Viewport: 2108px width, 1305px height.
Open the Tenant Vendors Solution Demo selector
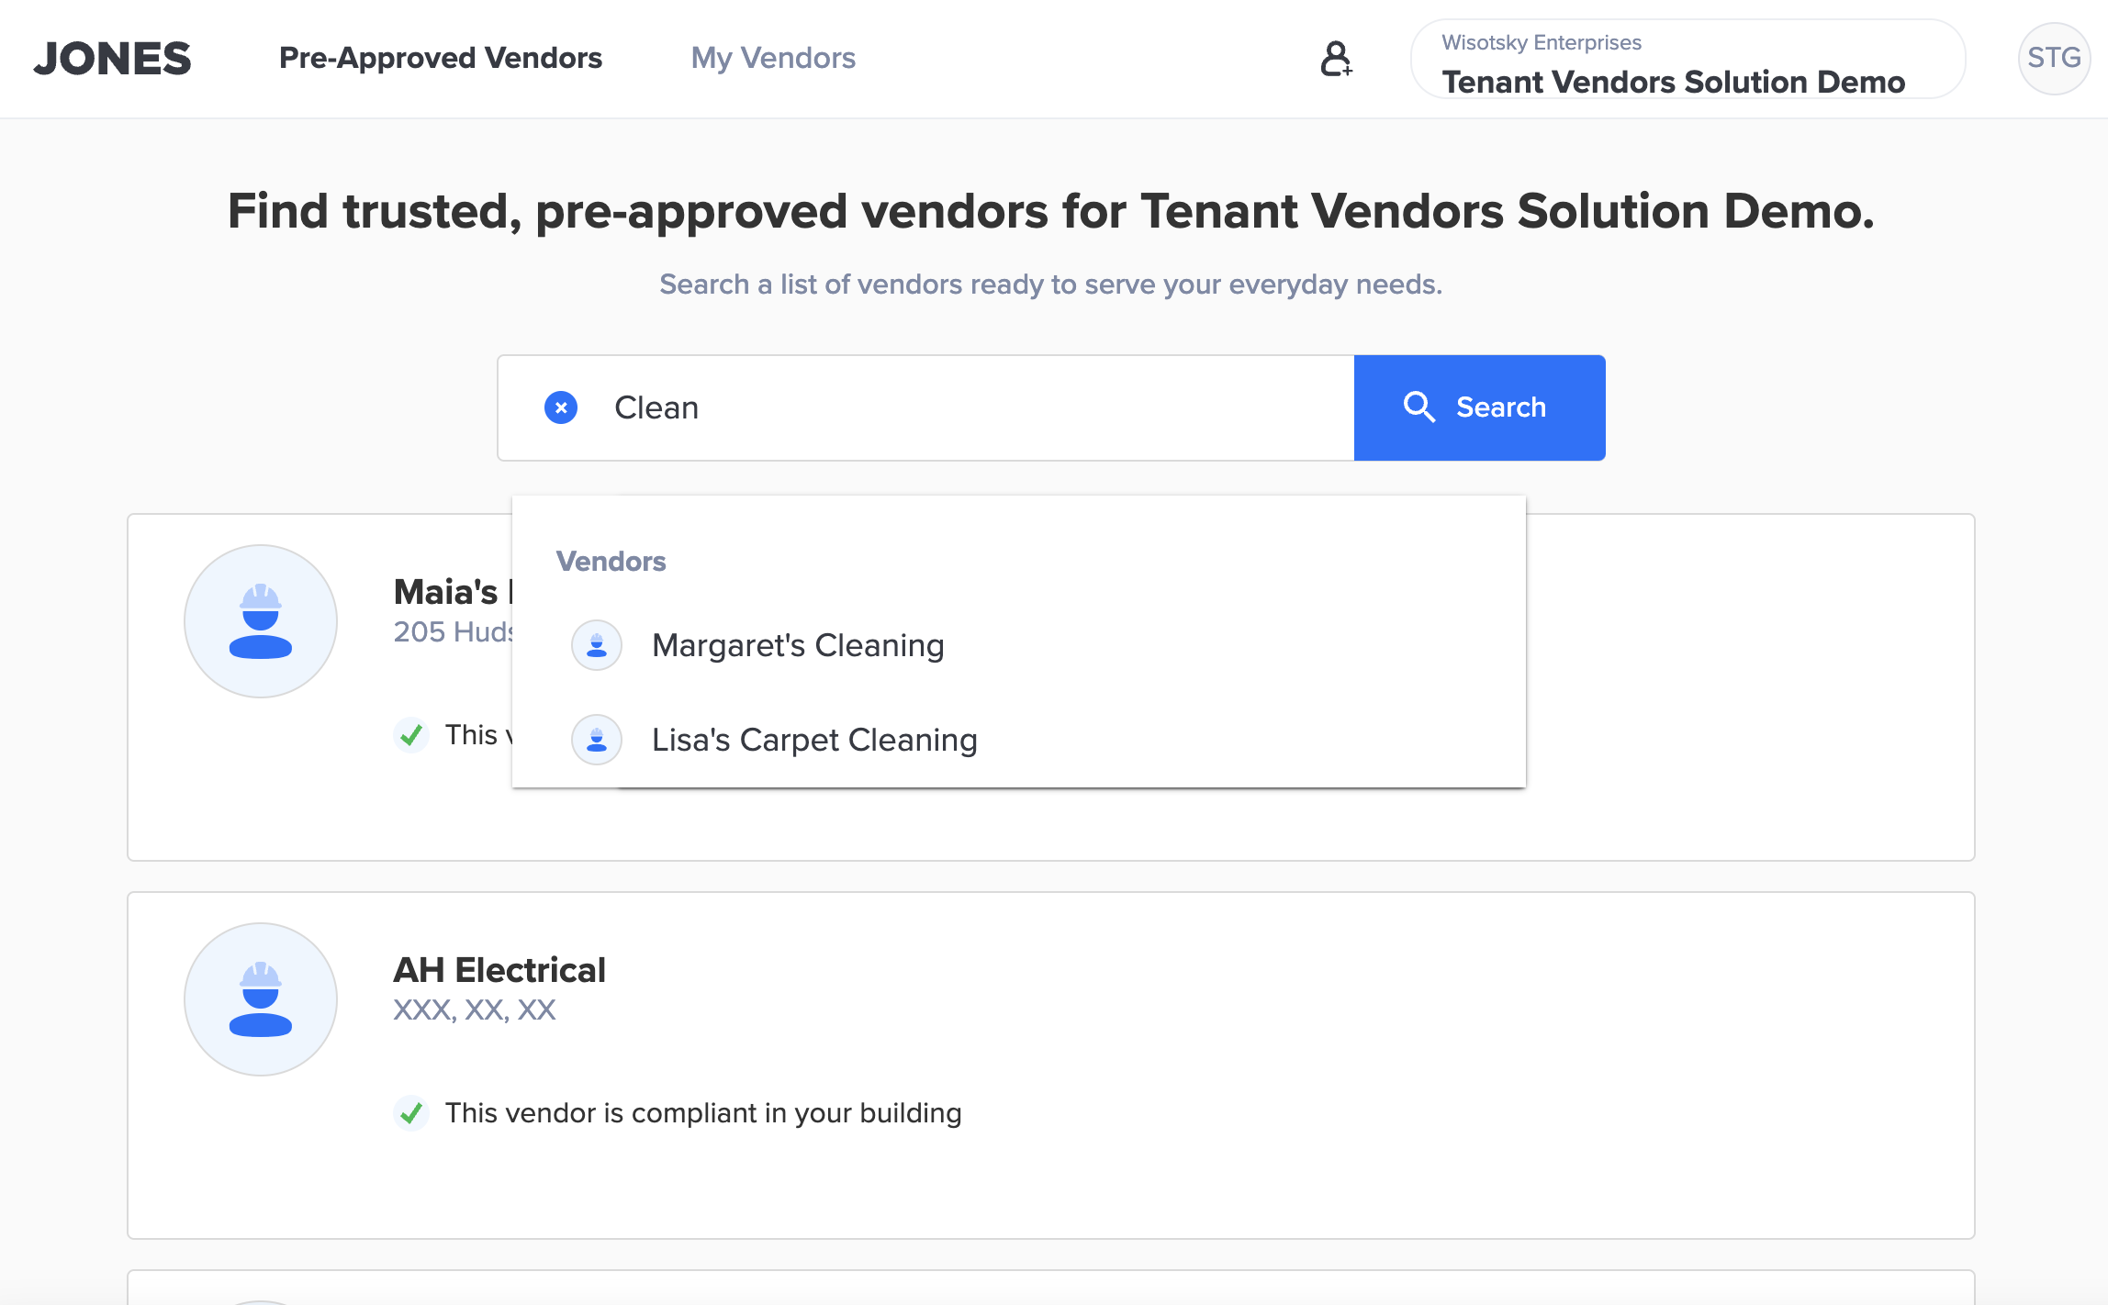click(1688, 60)
